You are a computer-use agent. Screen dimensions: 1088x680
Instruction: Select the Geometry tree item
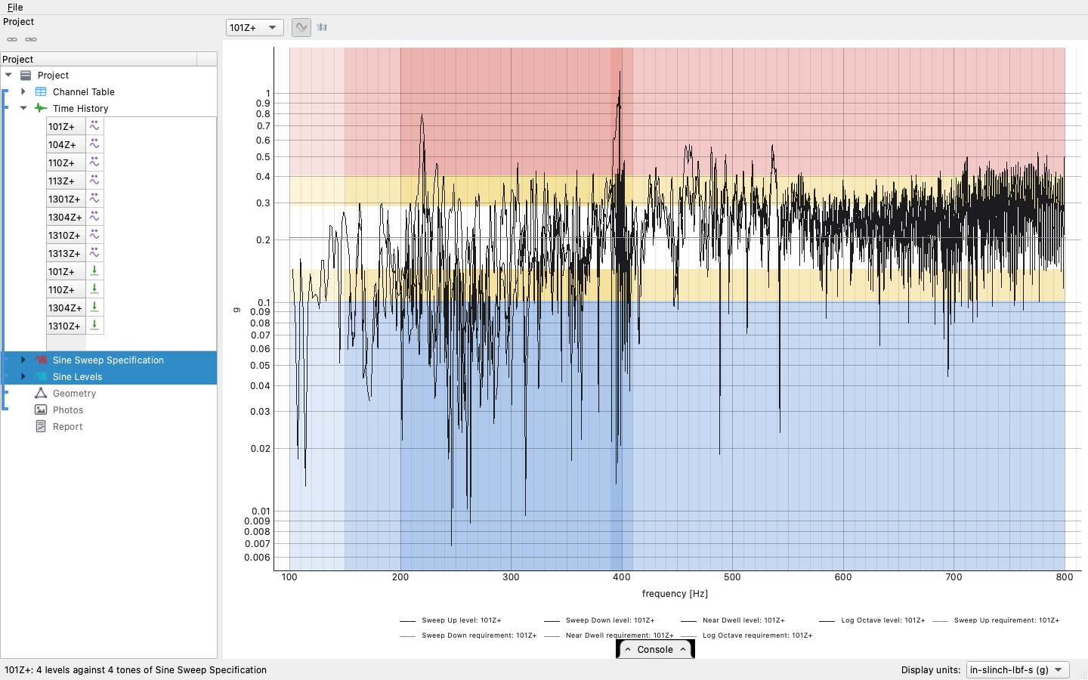click(74, 394)
